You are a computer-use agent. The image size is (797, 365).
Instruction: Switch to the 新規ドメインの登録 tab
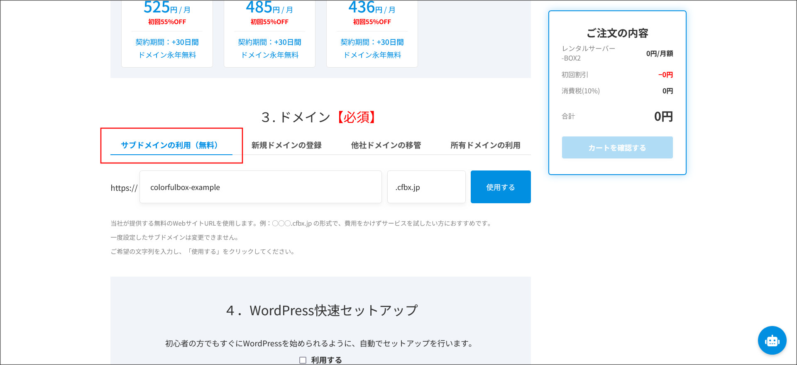tap(286, 145)
